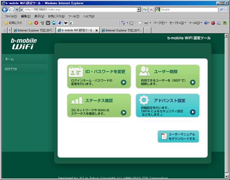This screenshot has width=230, height=180.
Task: Click the blue Help question mark icon
Action: click(x=206, y=23)
